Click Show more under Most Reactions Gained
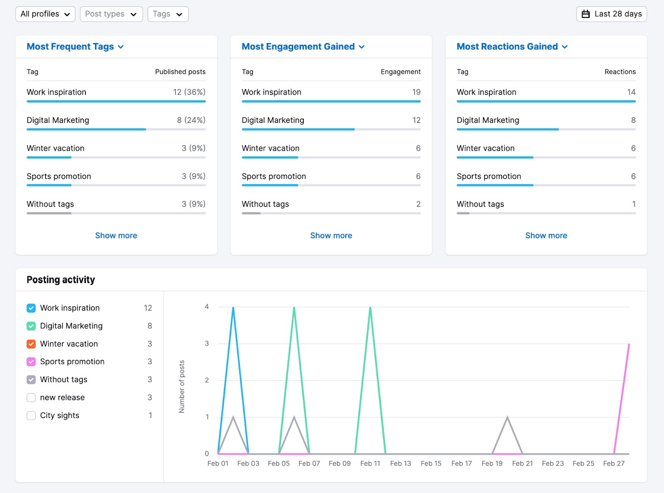The image size is (664, 493). pos(546,235)
